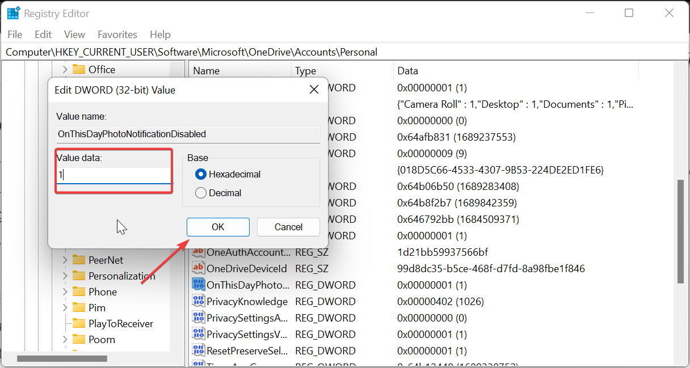Cancel the Edit DWORD dialog
This screenshot has height=368, width=690.
click(288, 227)
